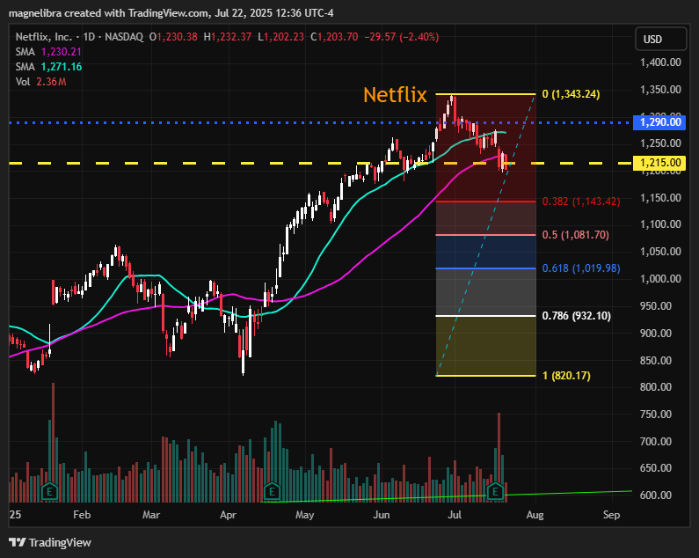
Task: Click the 1,150.00 price axis label
Action: 660,198
